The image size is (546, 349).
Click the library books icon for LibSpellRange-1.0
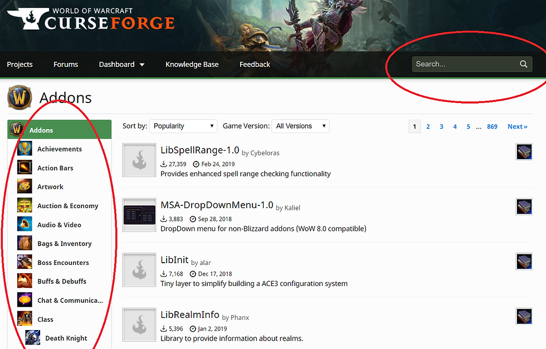[524, 152]
